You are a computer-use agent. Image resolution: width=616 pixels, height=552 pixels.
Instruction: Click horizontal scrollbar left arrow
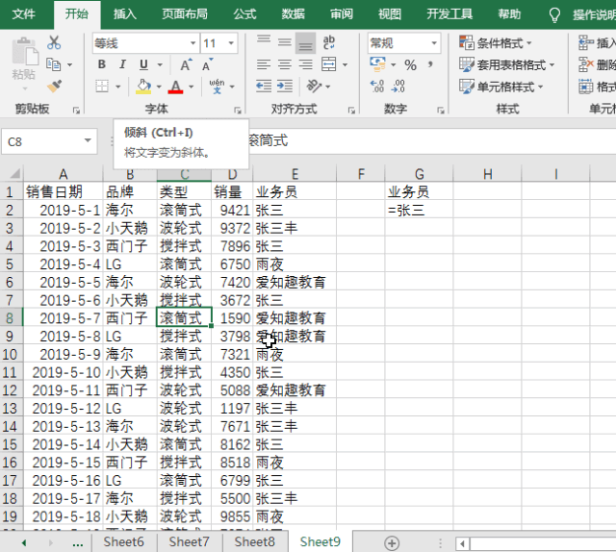click(x=462, y=543)
